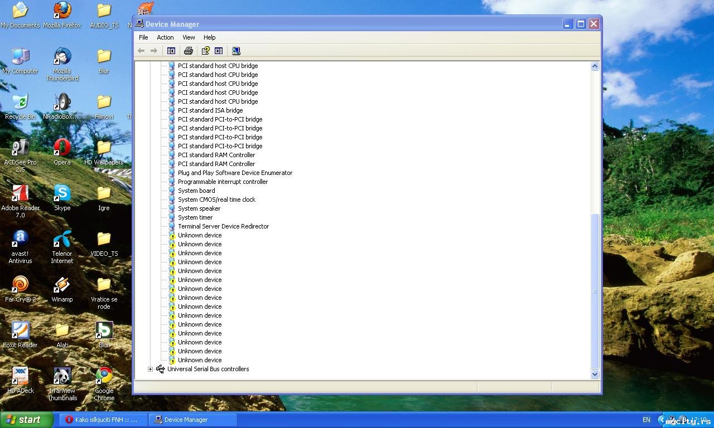Select the Mozilla Thunderbird desktop icon
Screen dimensions: 714x428
pyautogui.click(x=62, y=64)
